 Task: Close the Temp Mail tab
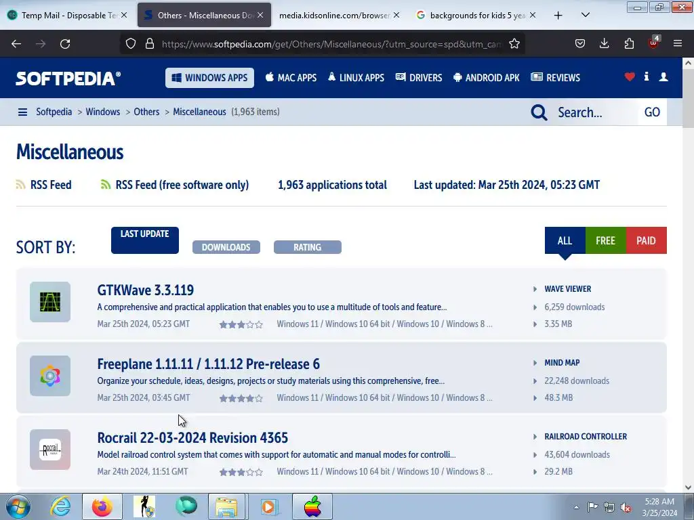coord(124,15)
